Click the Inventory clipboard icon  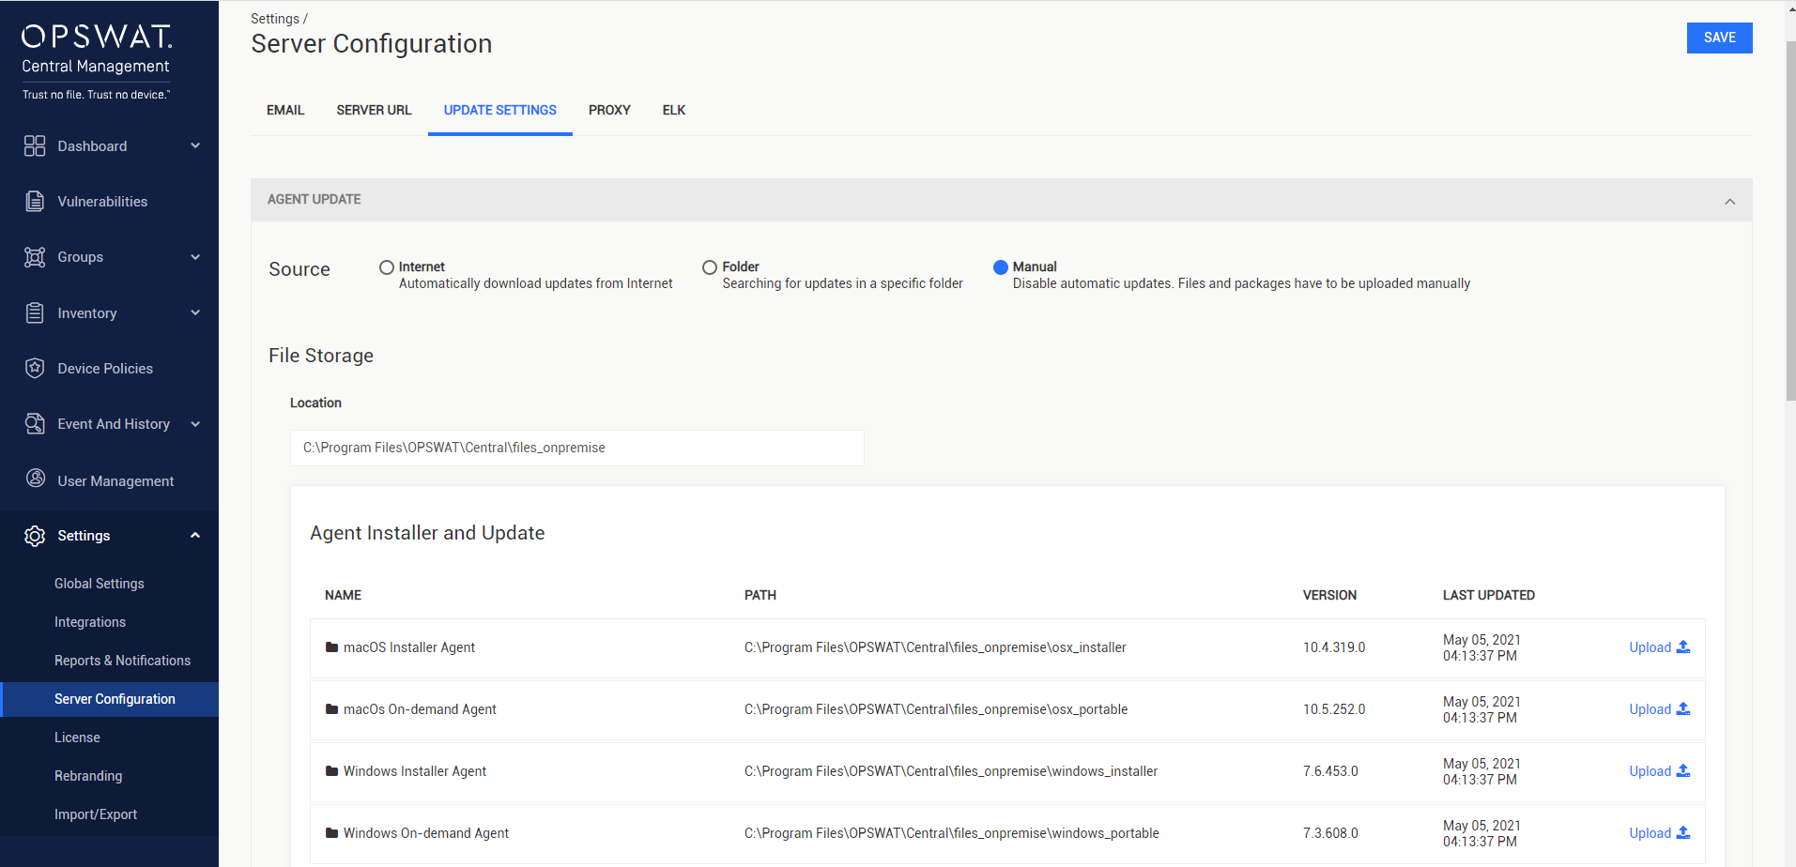pos(35,312)
